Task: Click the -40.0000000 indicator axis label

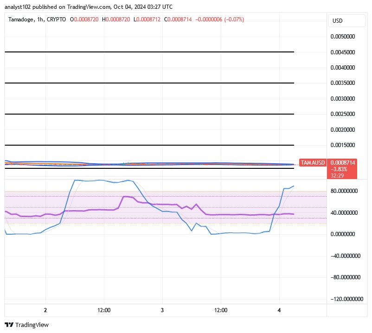Action: (346, 256)
